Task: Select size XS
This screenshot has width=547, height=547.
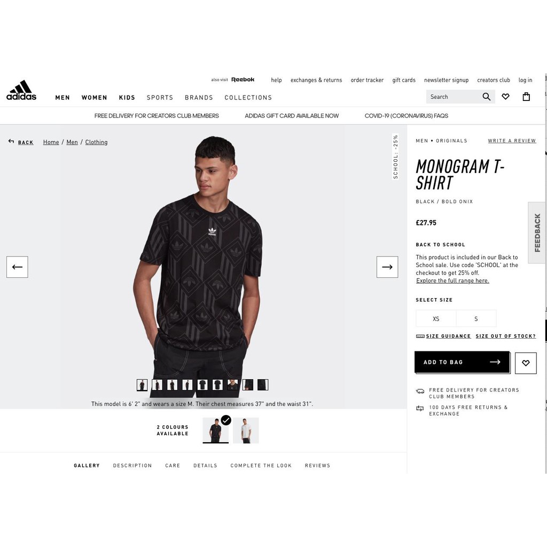Action: [x=436, y=318]
